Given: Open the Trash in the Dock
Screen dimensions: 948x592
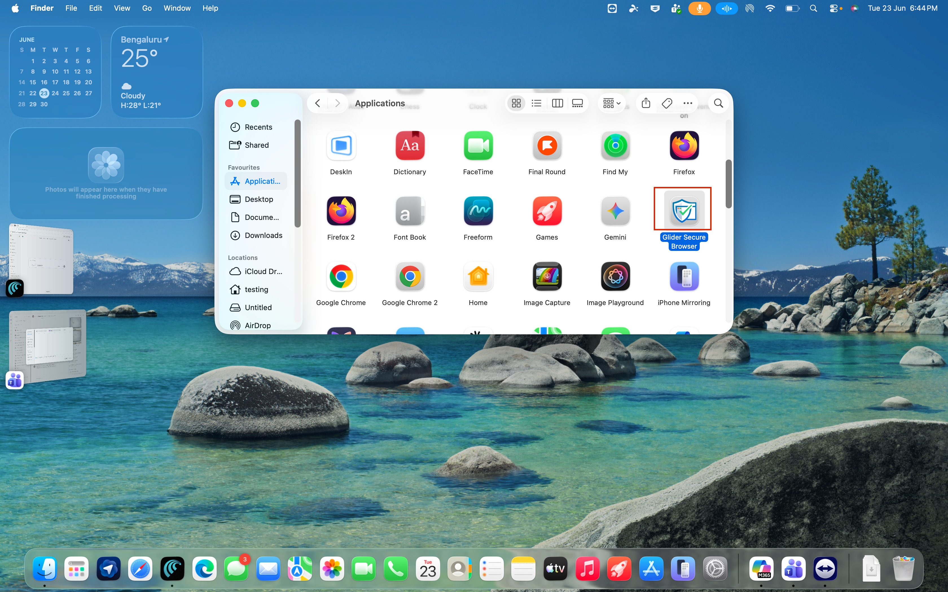Looking at the screenshot, I should pyautogui.click(x=903, y=569).
